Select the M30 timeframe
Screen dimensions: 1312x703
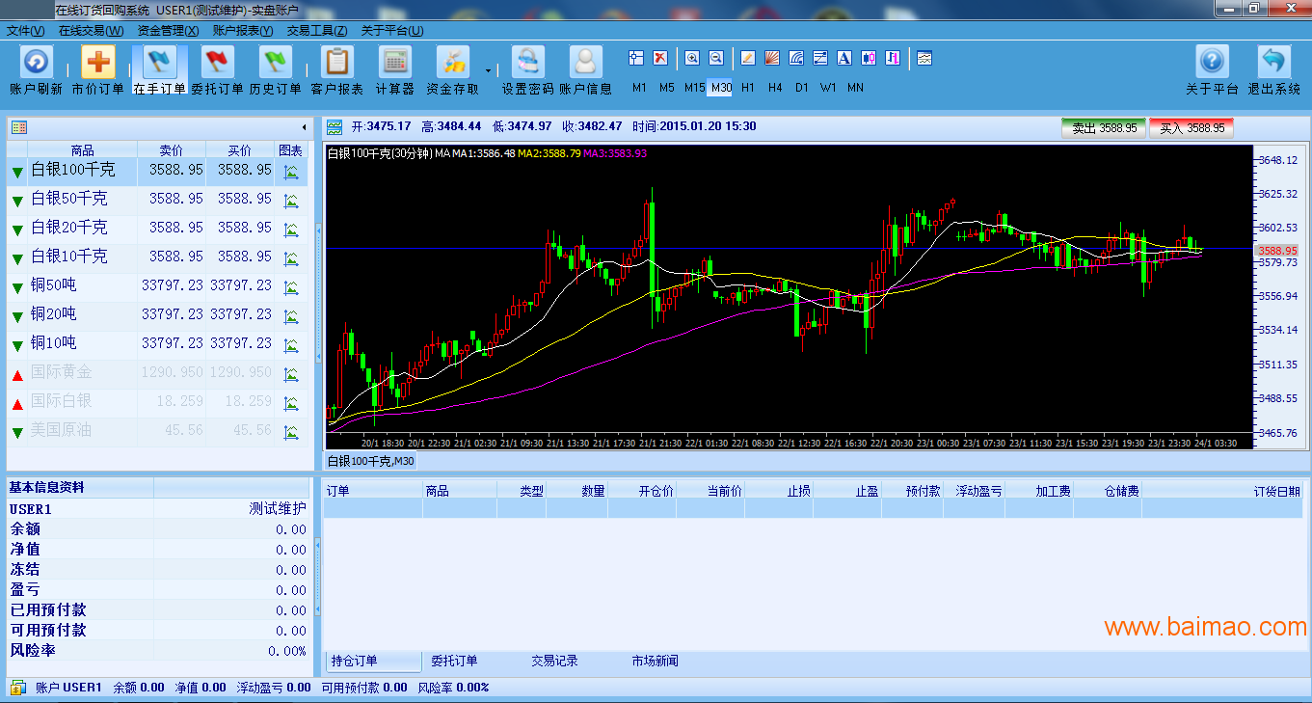pos(720,88)
